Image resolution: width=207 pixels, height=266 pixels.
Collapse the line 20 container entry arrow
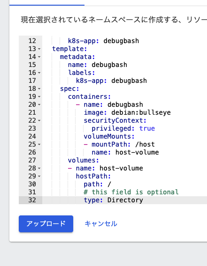pos(39,105)
